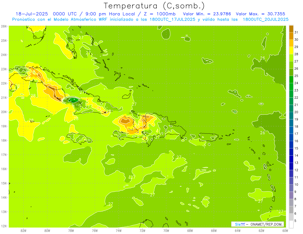Click longitude axis label "72W"

[x=142, y=230]
